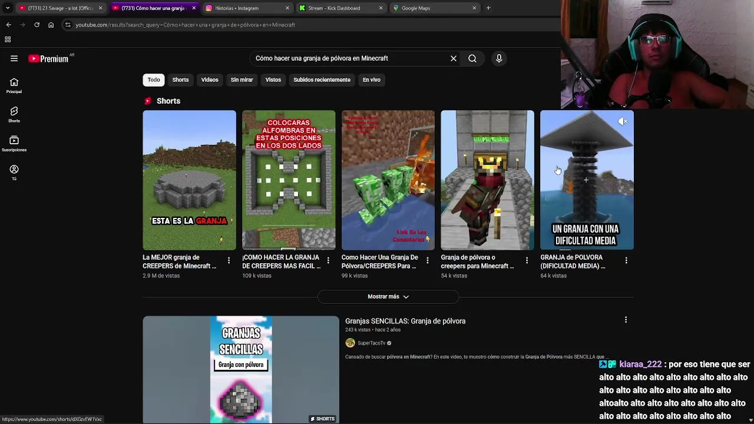The image size is (754, 424).
Task: Select the Subidos recientemente filter chip
Action: (x=322, y=79)
